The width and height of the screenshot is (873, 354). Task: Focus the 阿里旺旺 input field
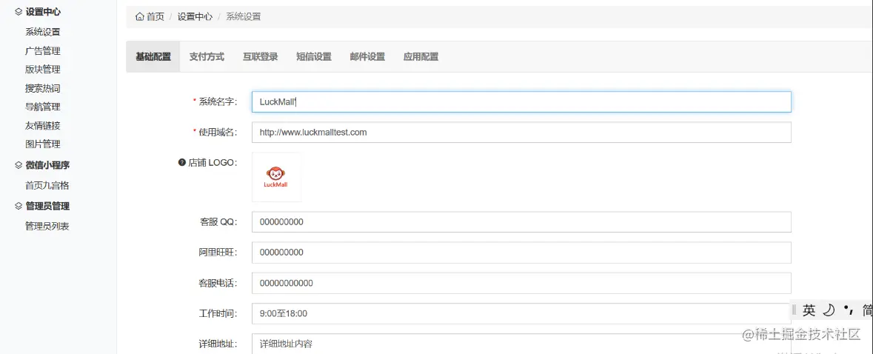(521, 253)
